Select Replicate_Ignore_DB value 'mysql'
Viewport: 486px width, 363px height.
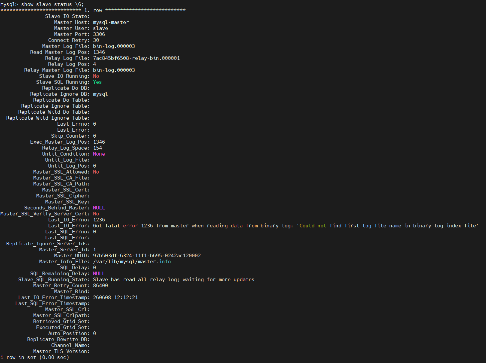pyautogui.click(x=100, y=94)
